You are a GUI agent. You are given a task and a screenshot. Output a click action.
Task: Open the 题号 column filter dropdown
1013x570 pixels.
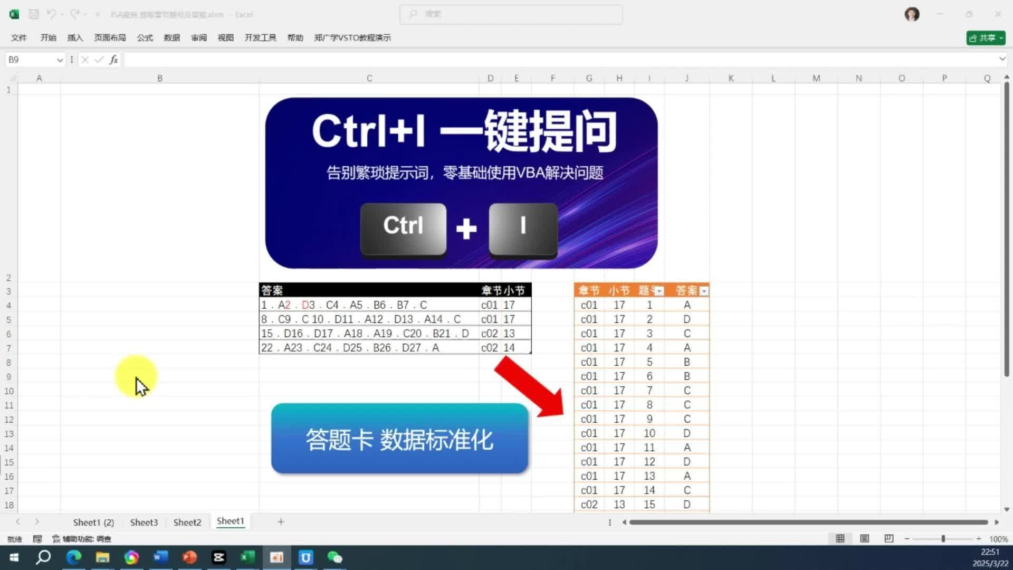tap(659, 291)
